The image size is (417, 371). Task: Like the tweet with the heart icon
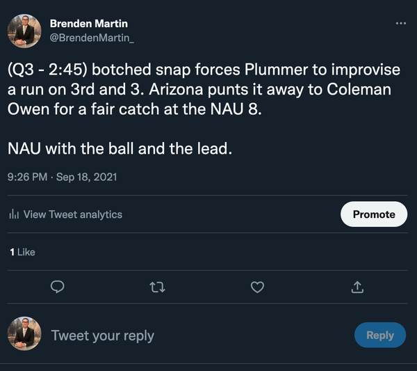[x=257, y=287]
